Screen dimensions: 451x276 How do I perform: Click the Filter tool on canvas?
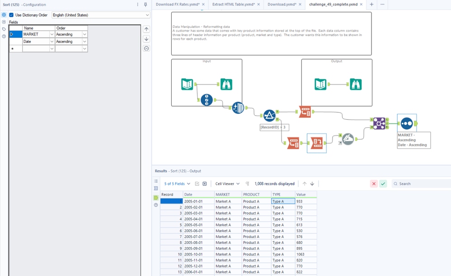pyautogui.click(x=269, y=115)
